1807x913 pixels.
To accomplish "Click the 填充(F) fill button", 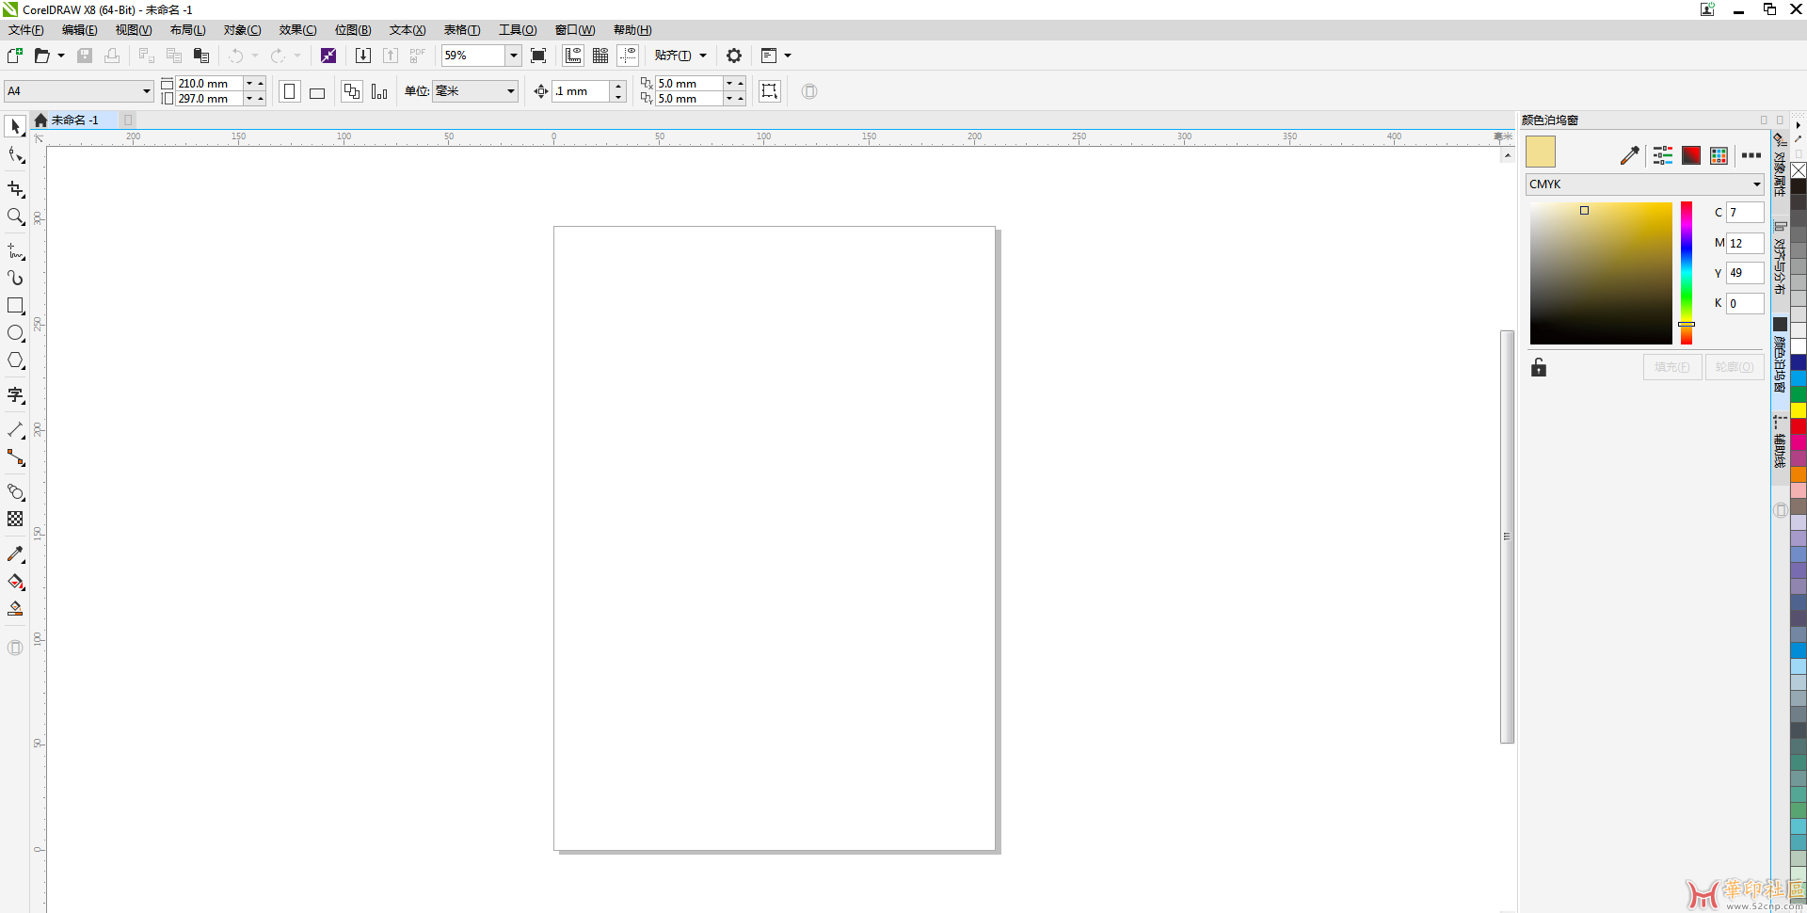I will pyautogui.click(x=1671, y=367).
